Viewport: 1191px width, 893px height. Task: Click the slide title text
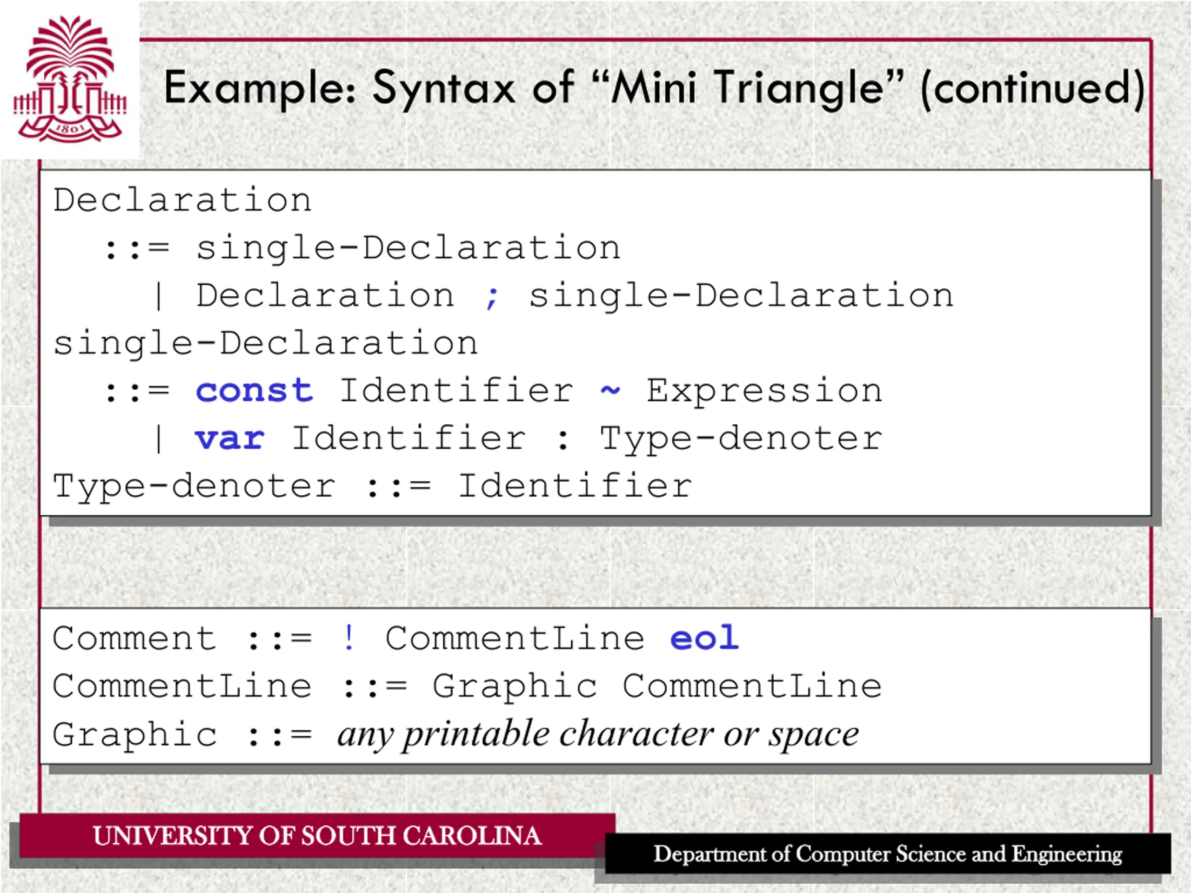tap(654, 88)
